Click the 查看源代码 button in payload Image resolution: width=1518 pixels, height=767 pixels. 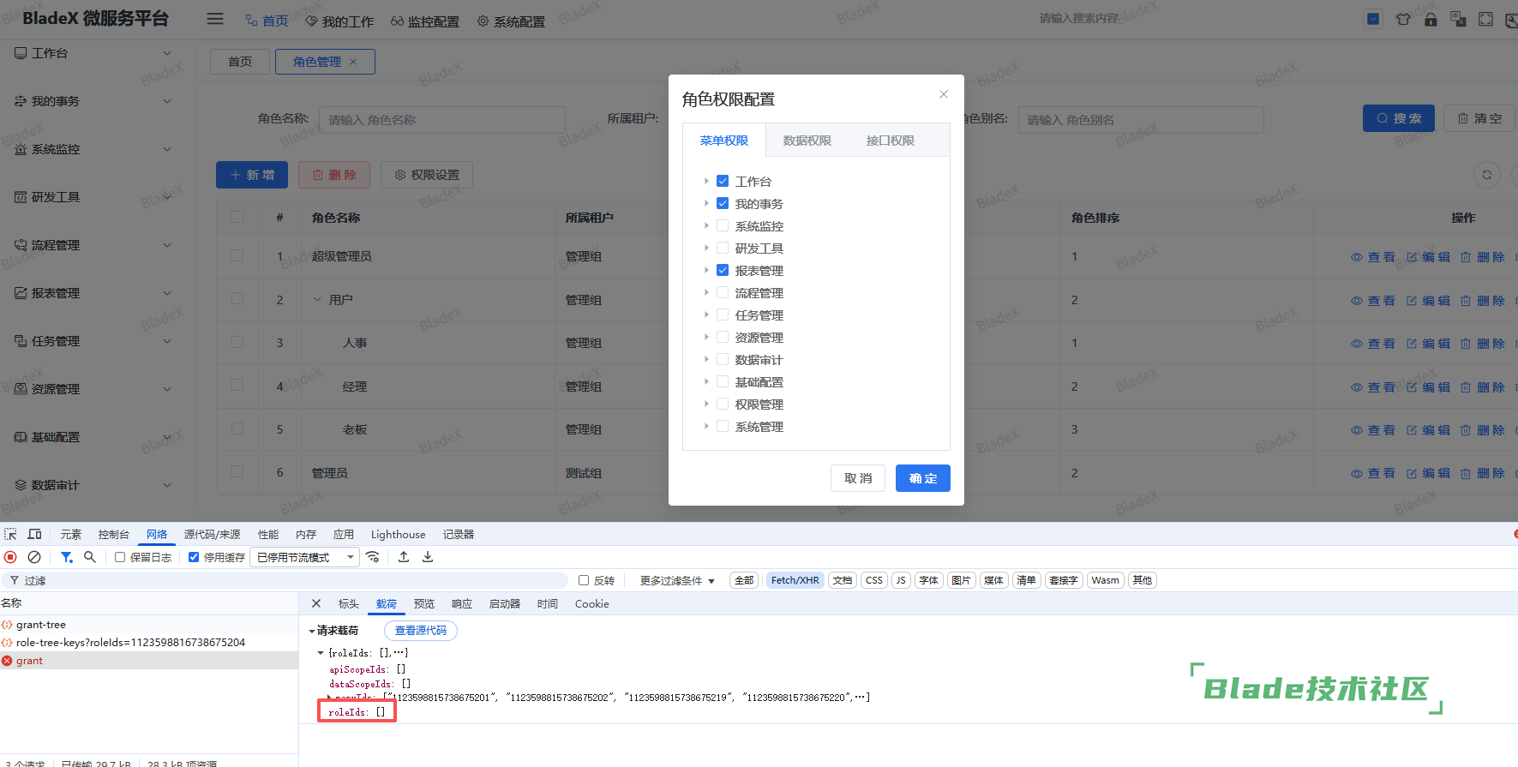pyautogui.click(x=421, y=631)
